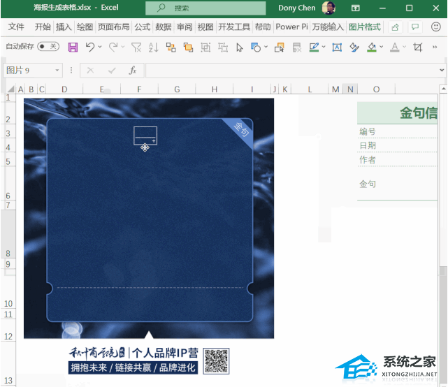Open the 视图 ribbon tab
This screenshot has height=387, width=448.
[x=205, y=27]
